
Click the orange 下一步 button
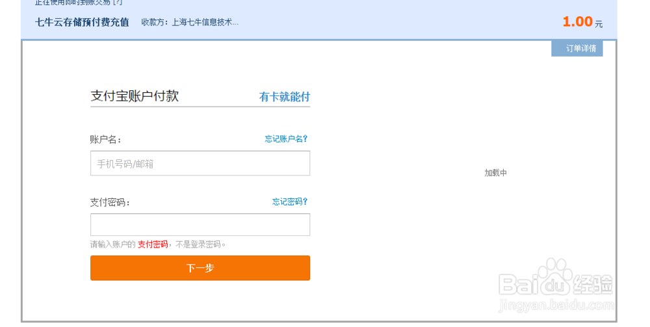pos(200,268)
